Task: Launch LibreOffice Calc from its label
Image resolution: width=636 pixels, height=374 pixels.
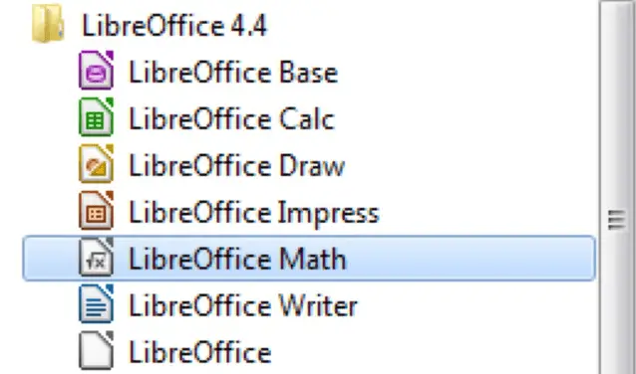Action: (231, 119)
